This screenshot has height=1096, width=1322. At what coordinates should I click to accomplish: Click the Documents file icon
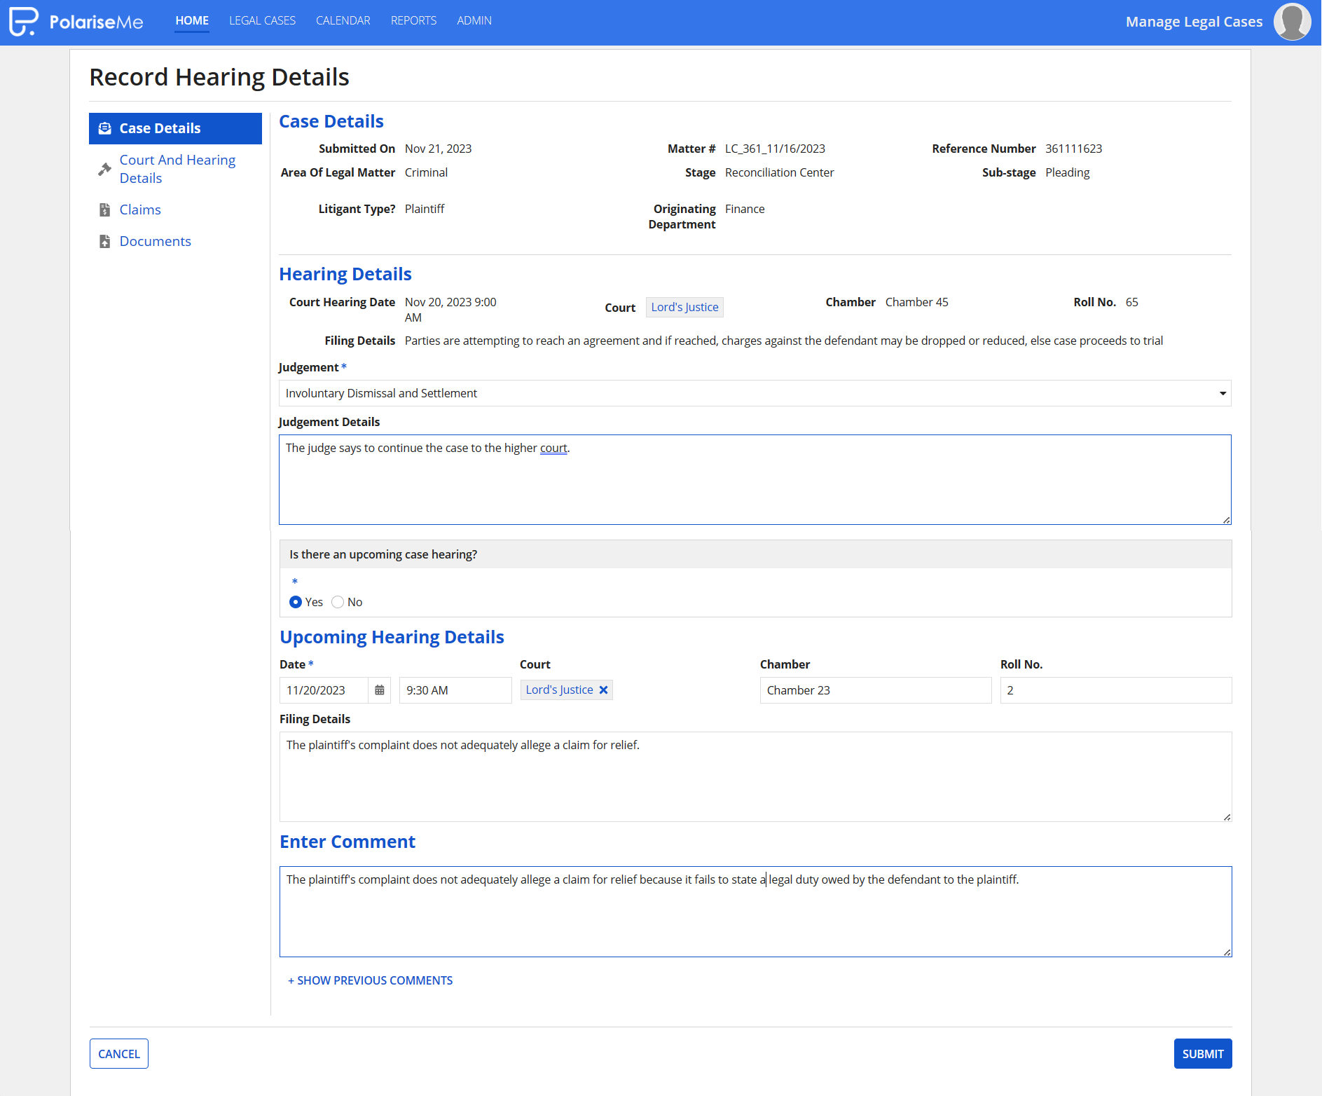pyautogui.click(x=105, y=241)
